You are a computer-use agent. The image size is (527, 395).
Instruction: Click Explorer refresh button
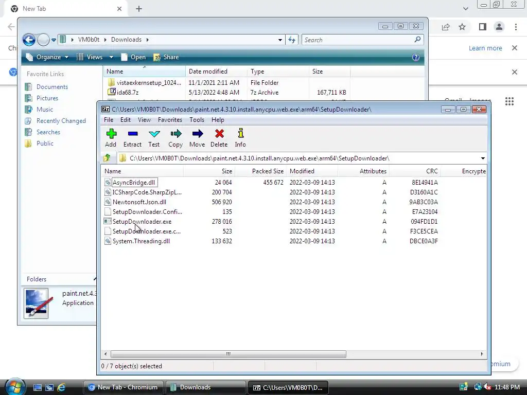(x=292, y=40)
